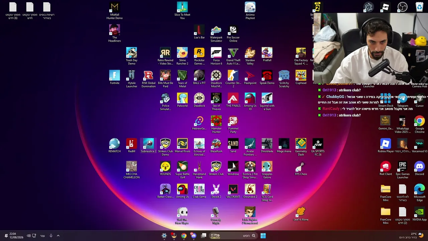Select the Sea of Thieves icon
The width and height of the screenshot is (428, 241).
[x=216, y=98]
